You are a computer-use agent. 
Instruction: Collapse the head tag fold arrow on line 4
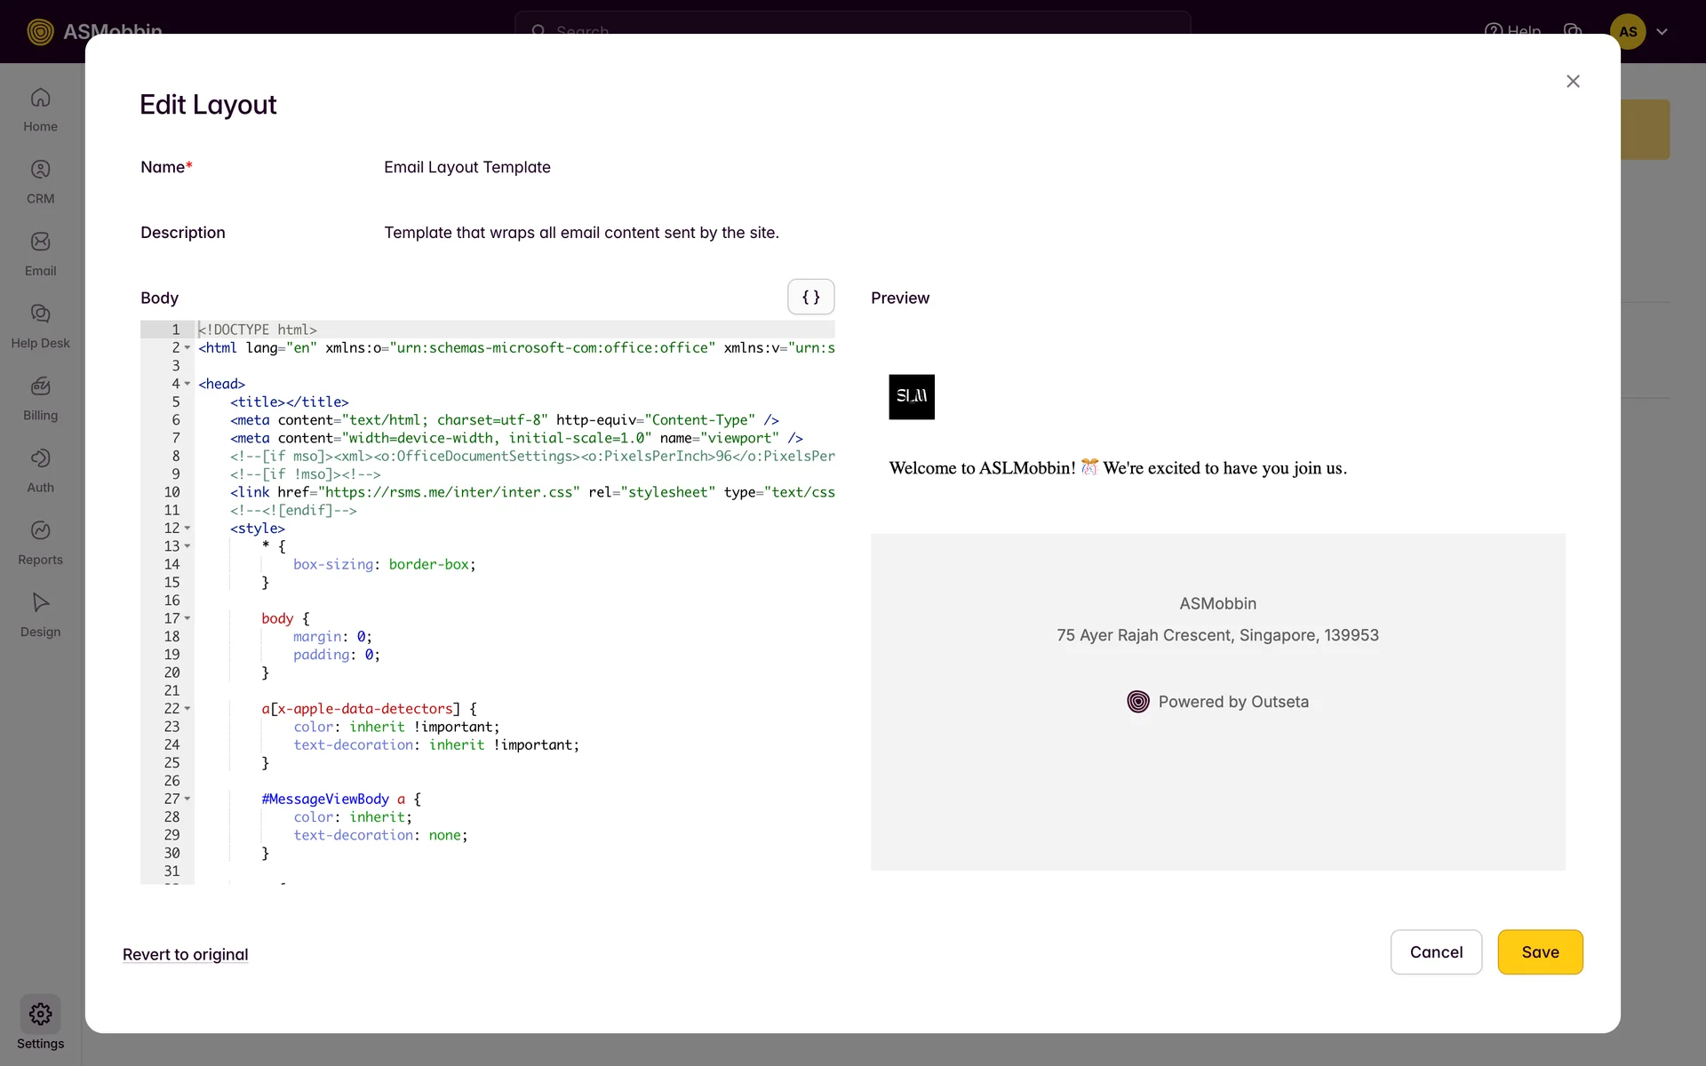(187, 384)
